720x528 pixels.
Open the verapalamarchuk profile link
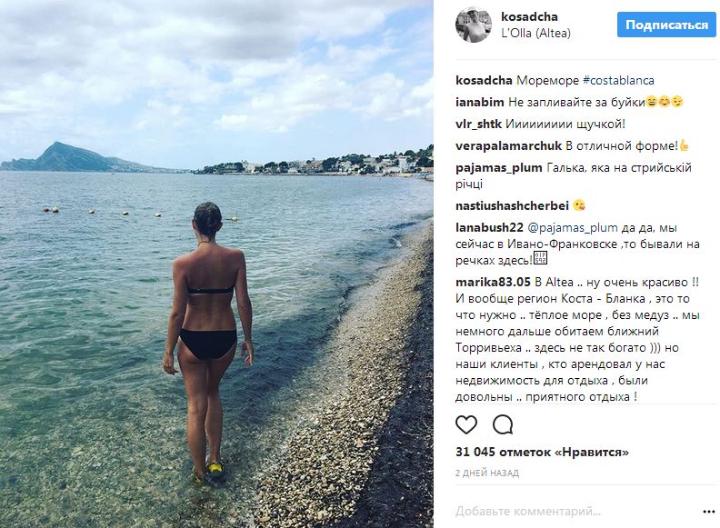point(508,146)
